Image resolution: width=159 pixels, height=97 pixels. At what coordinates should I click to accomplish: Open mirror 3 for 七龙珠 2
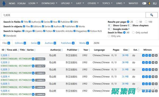[150, 63]
